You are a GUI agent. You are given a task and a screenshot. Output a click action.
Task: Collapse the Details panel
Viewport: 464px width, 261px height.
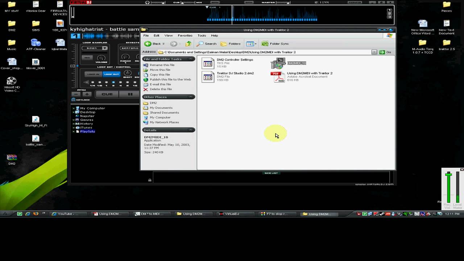[x=191, y=130]
